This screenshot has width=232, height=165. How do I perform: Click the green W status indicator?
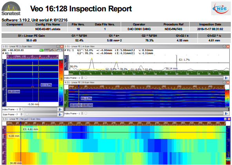click(42, 50)
